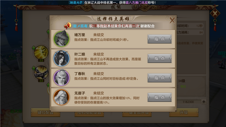Select the chain skill icon
Viewport: 226px width, 127px height.
[41, 72]
